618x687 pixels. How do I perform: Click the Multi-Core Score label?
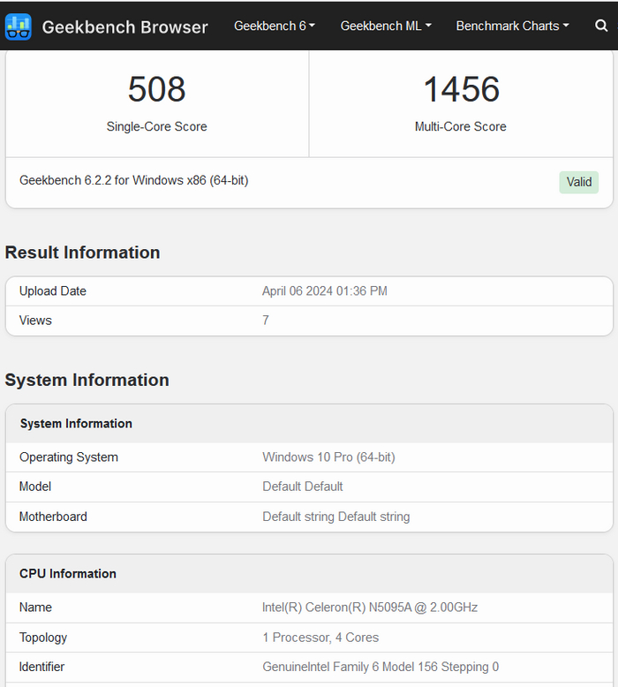[x=461, y=126]
